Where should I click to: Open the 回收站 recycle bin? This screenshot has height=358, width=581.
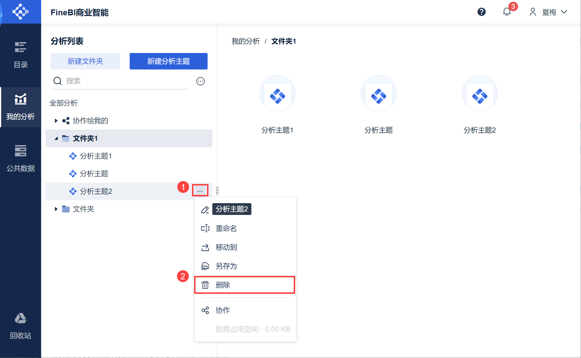pyautogui.click(x=21, y=326)
